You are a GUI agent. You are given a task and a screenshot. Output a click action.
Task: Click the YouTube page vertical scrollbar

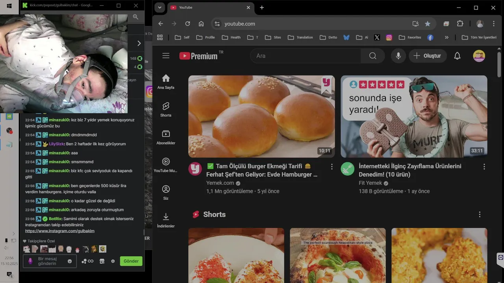click(x=499, y=65)
